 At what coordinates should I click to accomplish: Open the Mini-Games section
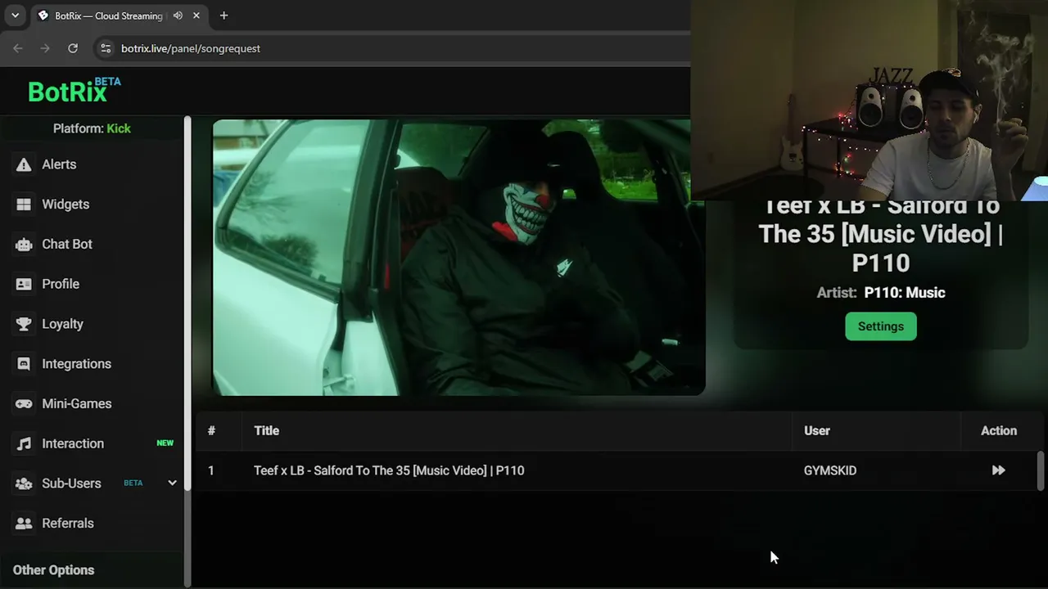click(x=77, y=404)
